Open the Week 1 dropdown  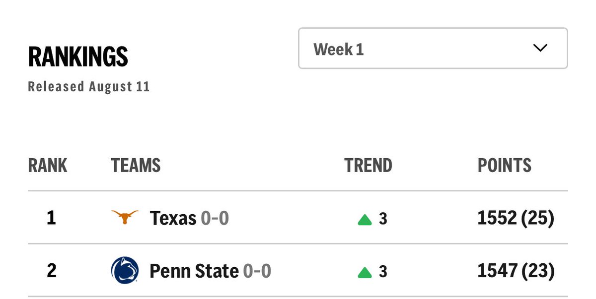coord(433,48)
